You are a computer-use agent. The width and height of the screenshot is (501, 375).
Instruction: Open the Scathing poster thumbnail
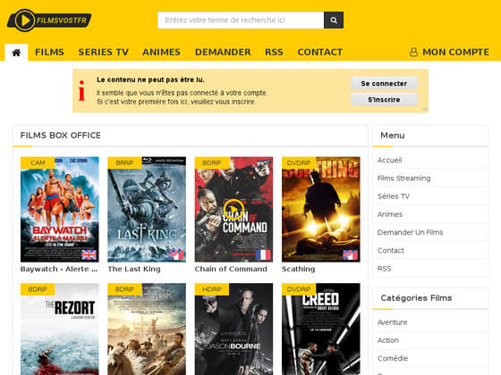321,210
